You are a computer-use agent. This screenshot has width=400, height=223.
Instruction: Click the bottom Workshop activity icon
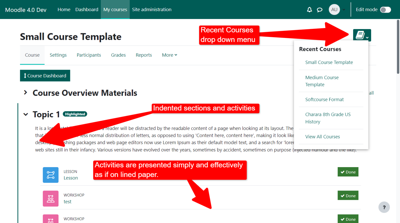[x=51, y=219]
